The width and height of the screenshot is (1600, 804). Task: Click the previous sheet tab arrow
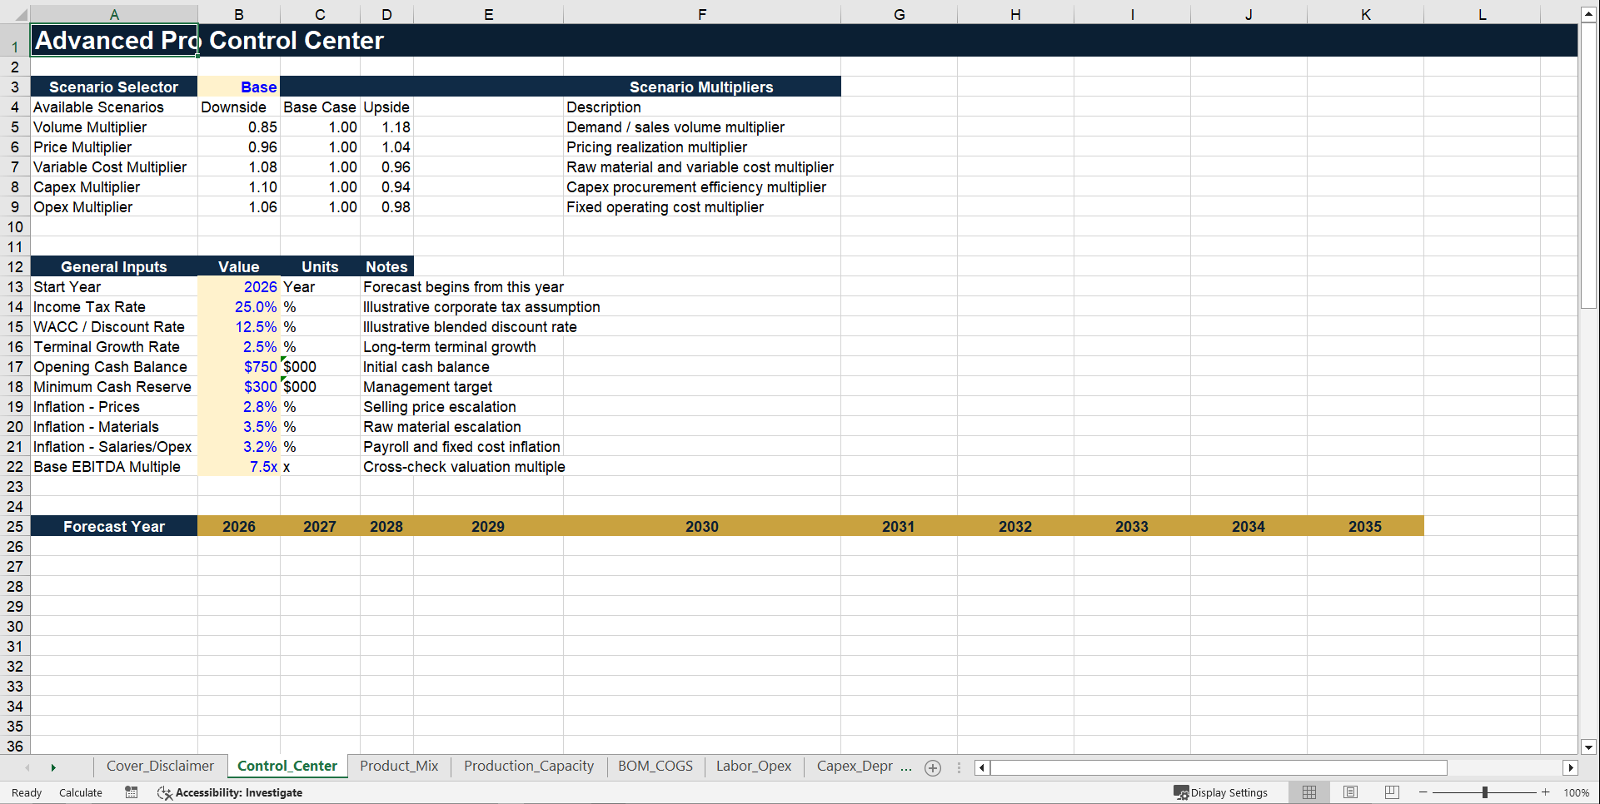pos(27,767)
